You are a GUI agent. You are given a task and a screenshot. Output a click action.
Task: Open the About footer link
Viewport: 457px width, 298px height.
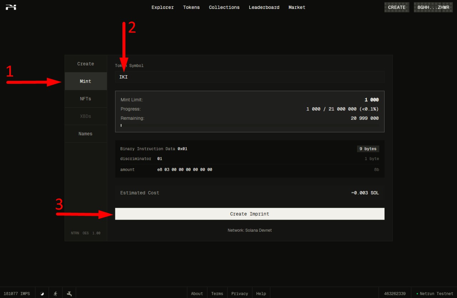197,294
